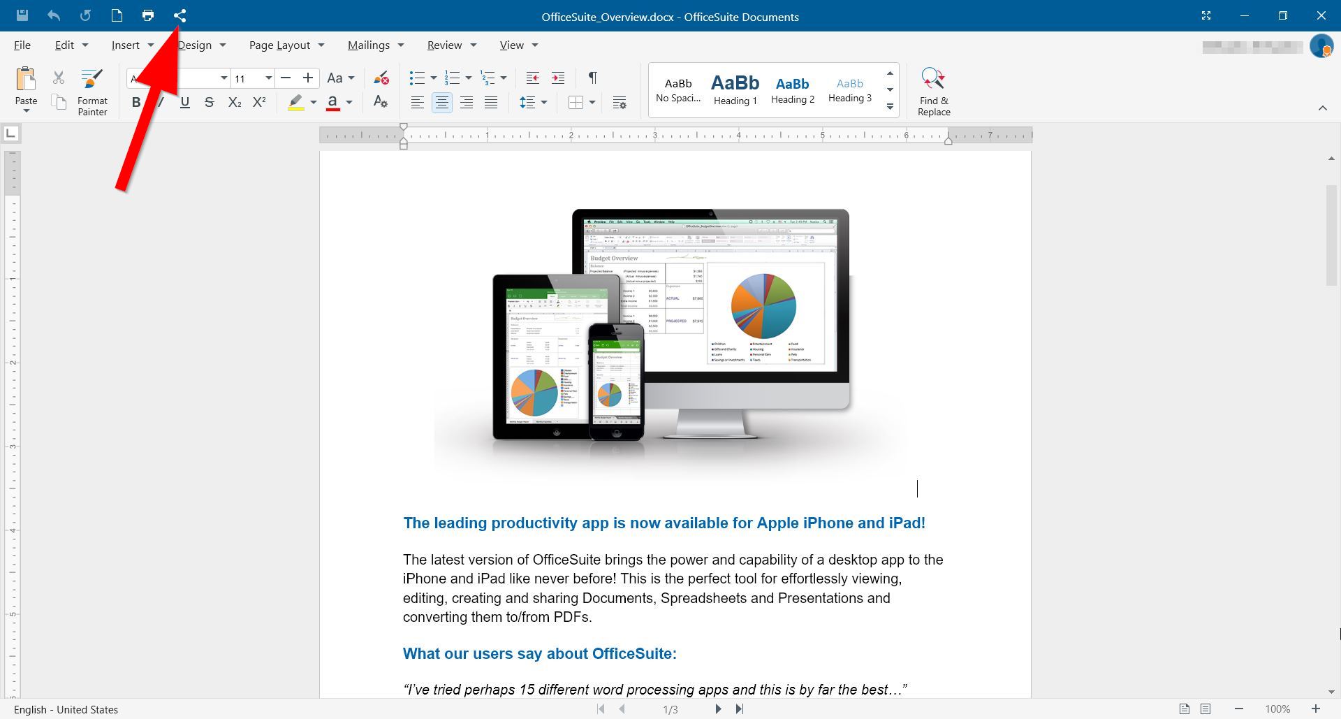Select the Format Painter tool
Image resolution: width=1341 pixels, height=719 pixels.
tap(92, 92)
